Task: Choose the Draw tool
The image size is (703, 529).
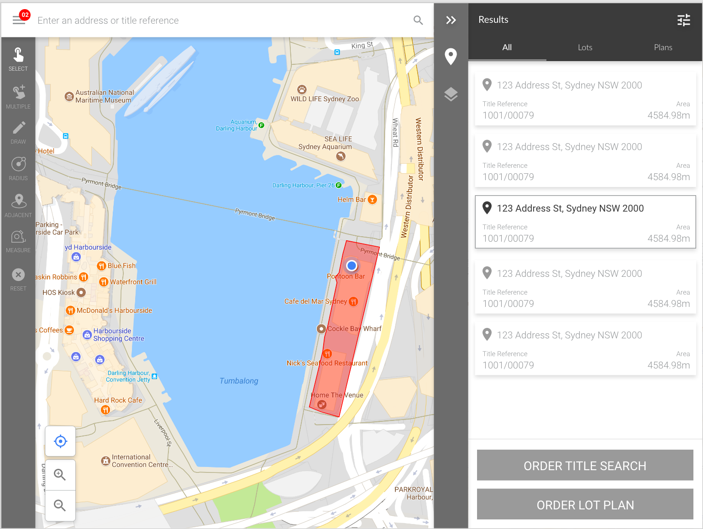Action: click(18, 133)
